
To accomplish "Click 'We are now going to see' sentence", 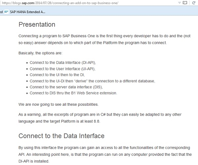I will click(58, 105).
